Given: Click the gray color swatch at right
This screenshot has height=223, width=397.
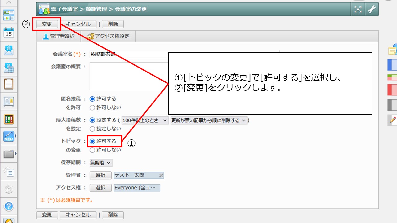Looking at the screenshot, I should pyautogui.click(x=392, y=105).
